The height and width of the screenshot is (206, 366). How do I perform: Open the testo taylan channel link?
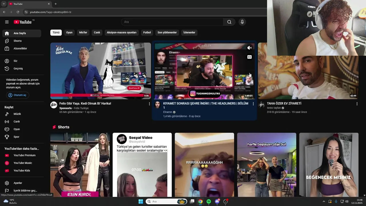tap(274, 108)
